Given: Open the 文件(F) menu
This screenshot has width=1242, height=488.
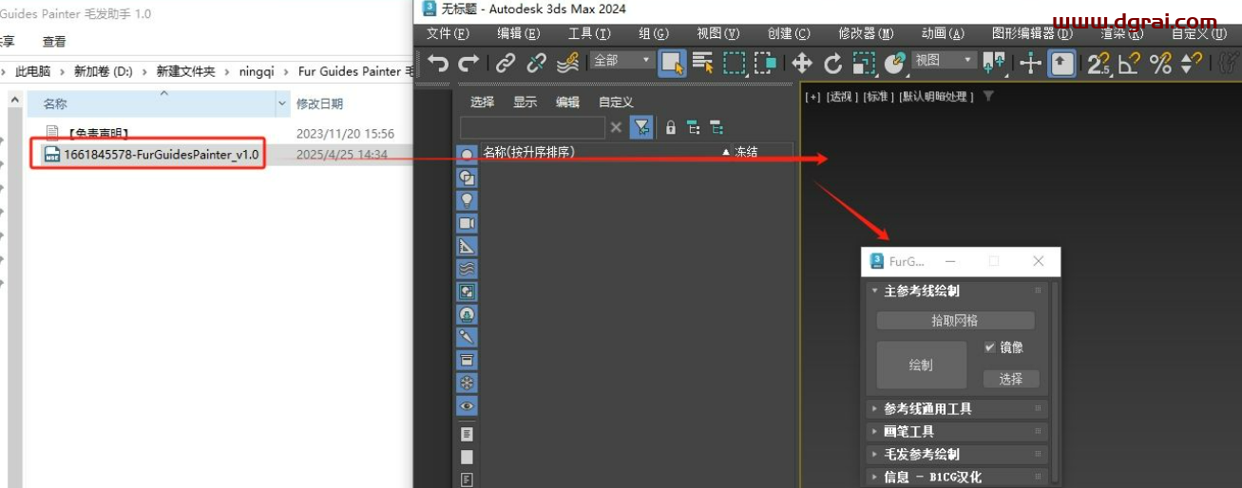Looking at the screenshot, I should 449,33.
